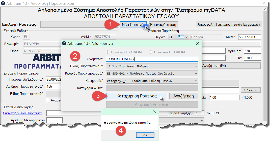Click Αναζήτηση in the Νέα Ρουτίνα dialog
This screenshot has width=270, height=141.
(x=183, y=96)
